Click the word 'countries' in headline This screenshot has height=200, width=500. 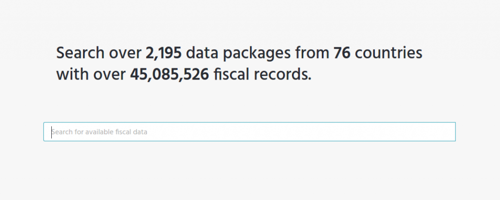pyautogui.click(x=389, y=53)
